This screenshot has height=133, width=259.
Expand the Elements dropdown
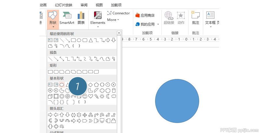98,20
